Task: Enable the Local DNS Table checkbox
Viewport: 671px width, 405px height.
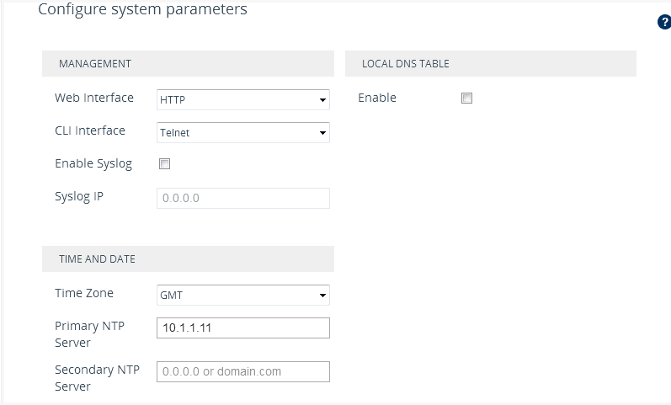Action: (466, 99)
